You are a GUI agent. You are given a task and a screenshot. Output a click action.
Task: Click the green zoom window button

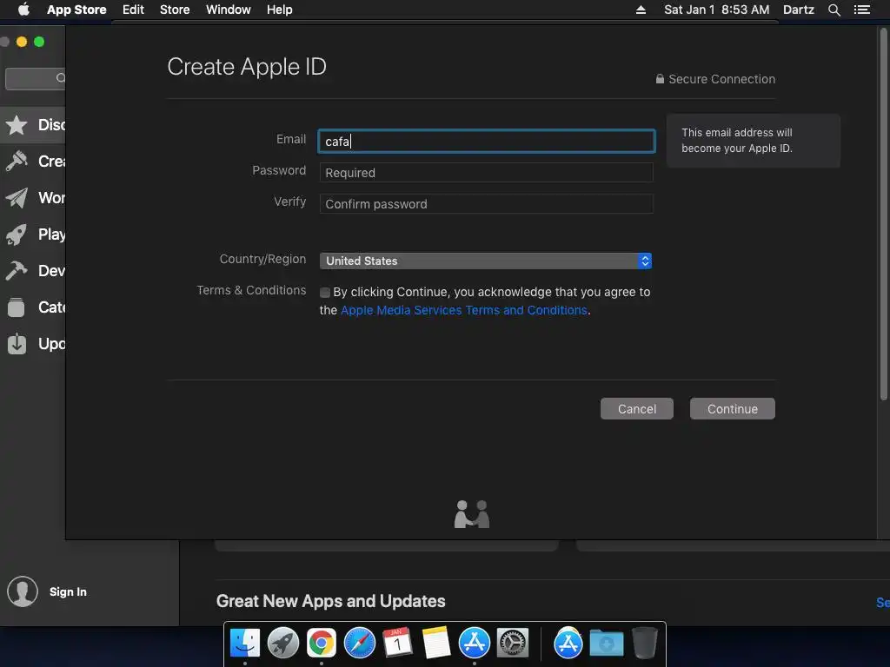coord(39,42)
